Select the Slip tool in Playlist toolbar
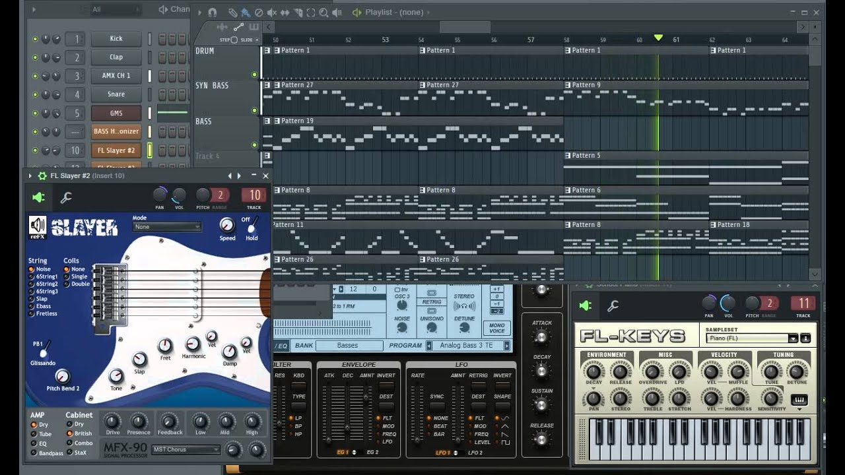Viewport: 845px width, 475px height. point(285,13)
